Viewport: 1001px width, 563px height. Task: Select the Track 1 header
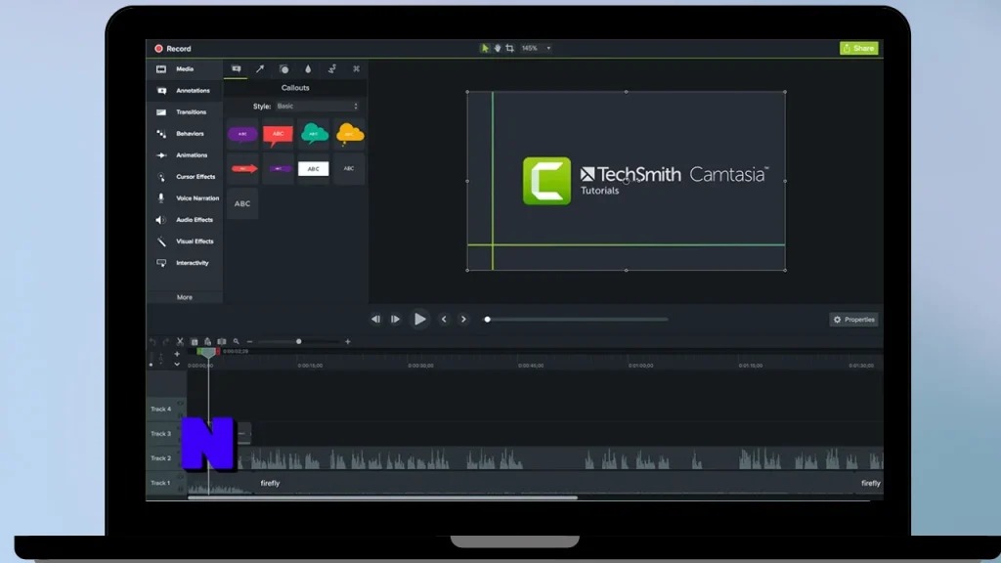(166, 483)
